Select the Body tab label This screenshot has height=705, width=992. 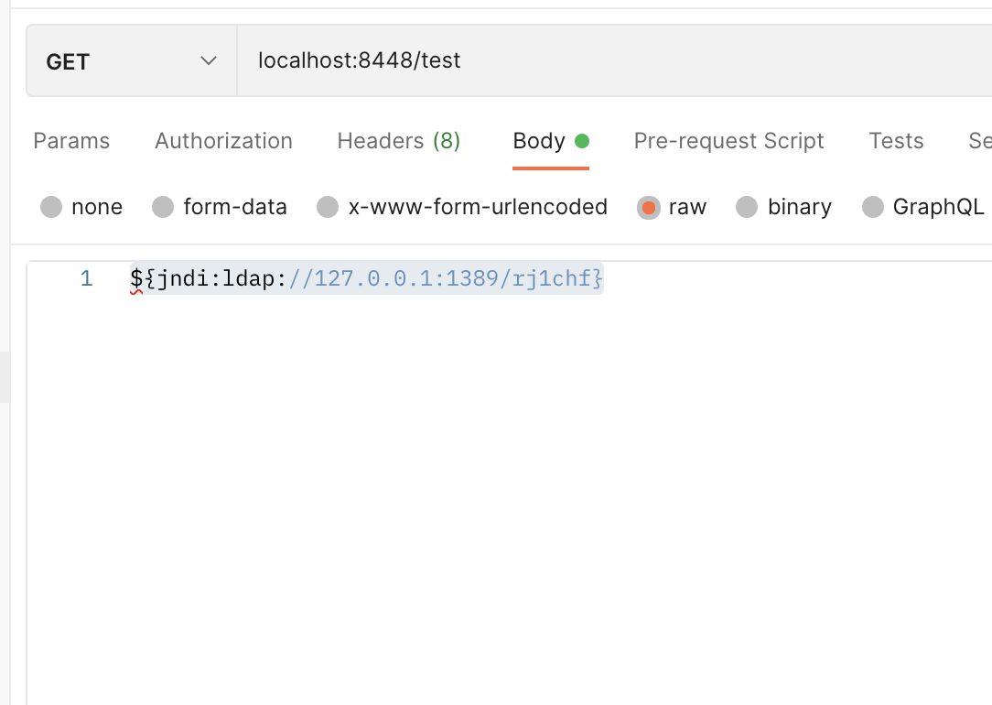[x=539, y=141]
